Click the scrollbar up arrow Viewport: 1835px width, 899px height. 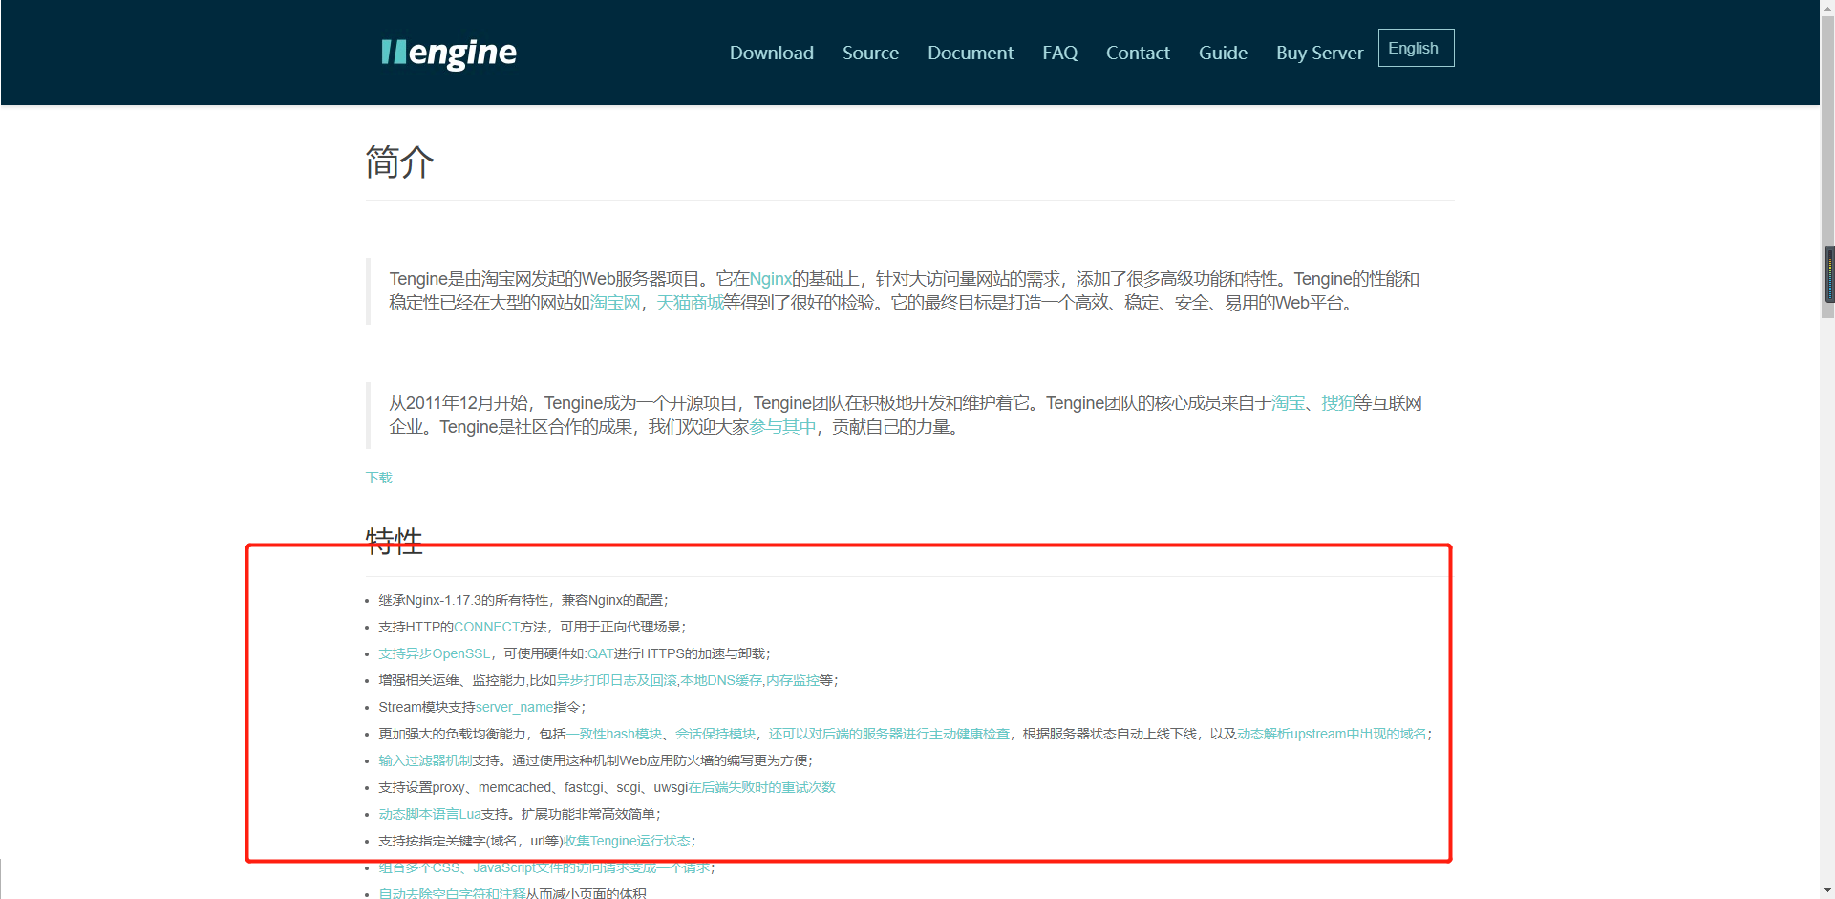coord(1829,6)
